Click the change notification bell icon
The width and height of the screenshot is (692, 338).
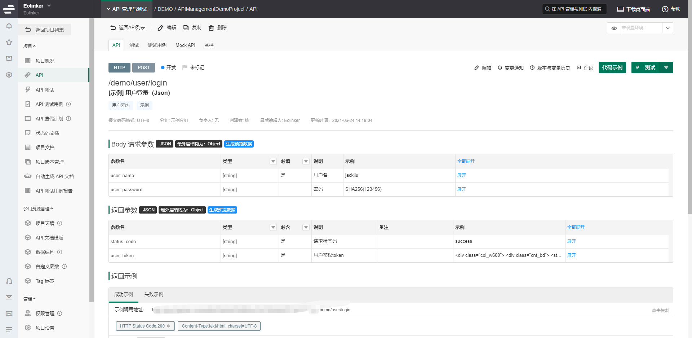500,68
